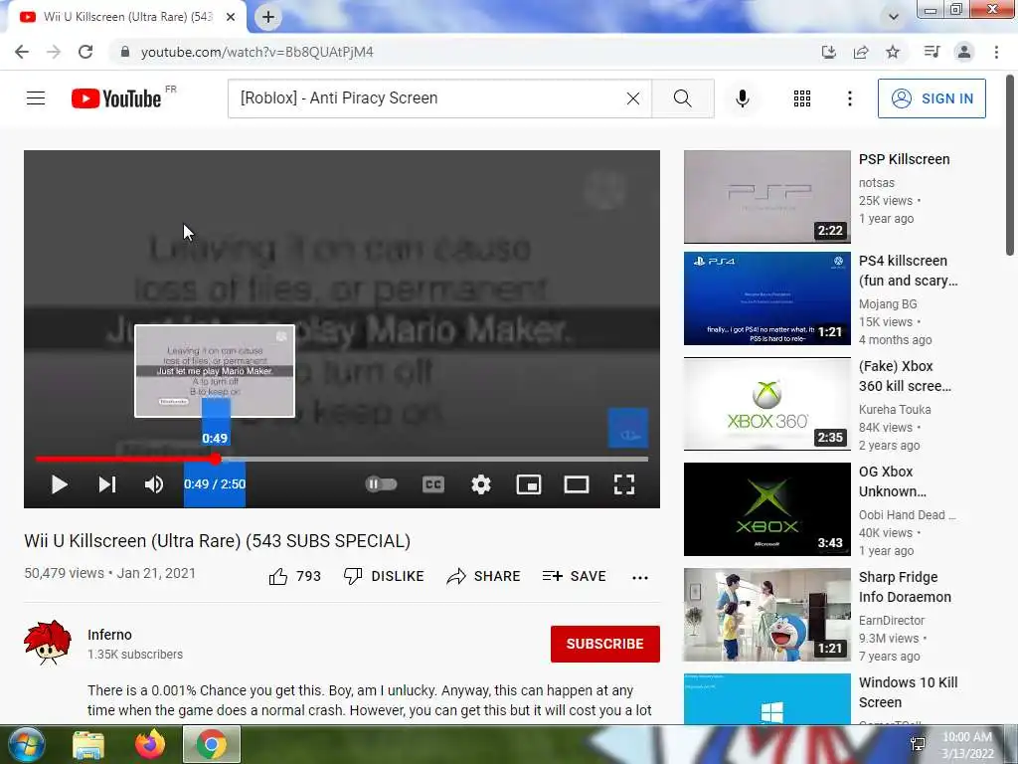Screen dimensions: 1018x764
Task: Open Windows 10 Kill Screen title
Action: point(909,692)
